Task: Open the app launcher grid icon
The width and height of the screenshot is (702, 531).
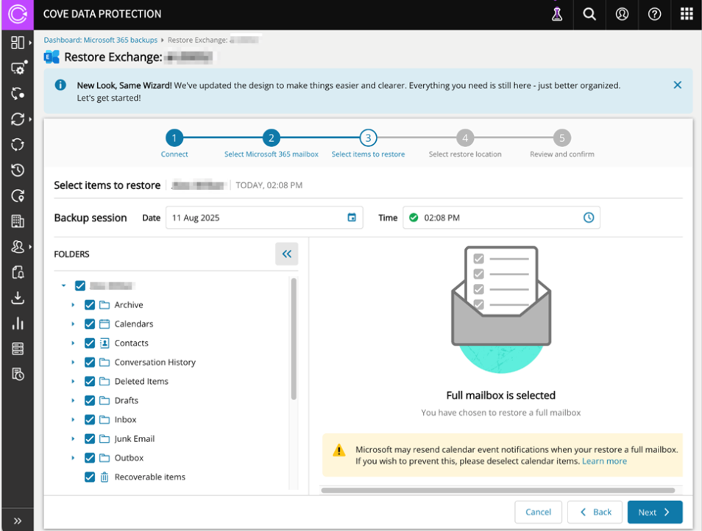Action: click(x=687, y=14)
